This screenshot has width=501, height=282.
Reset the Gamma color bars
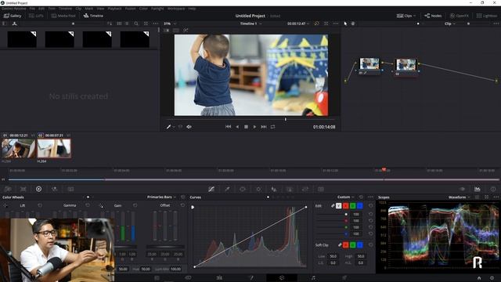click(87, 205)
